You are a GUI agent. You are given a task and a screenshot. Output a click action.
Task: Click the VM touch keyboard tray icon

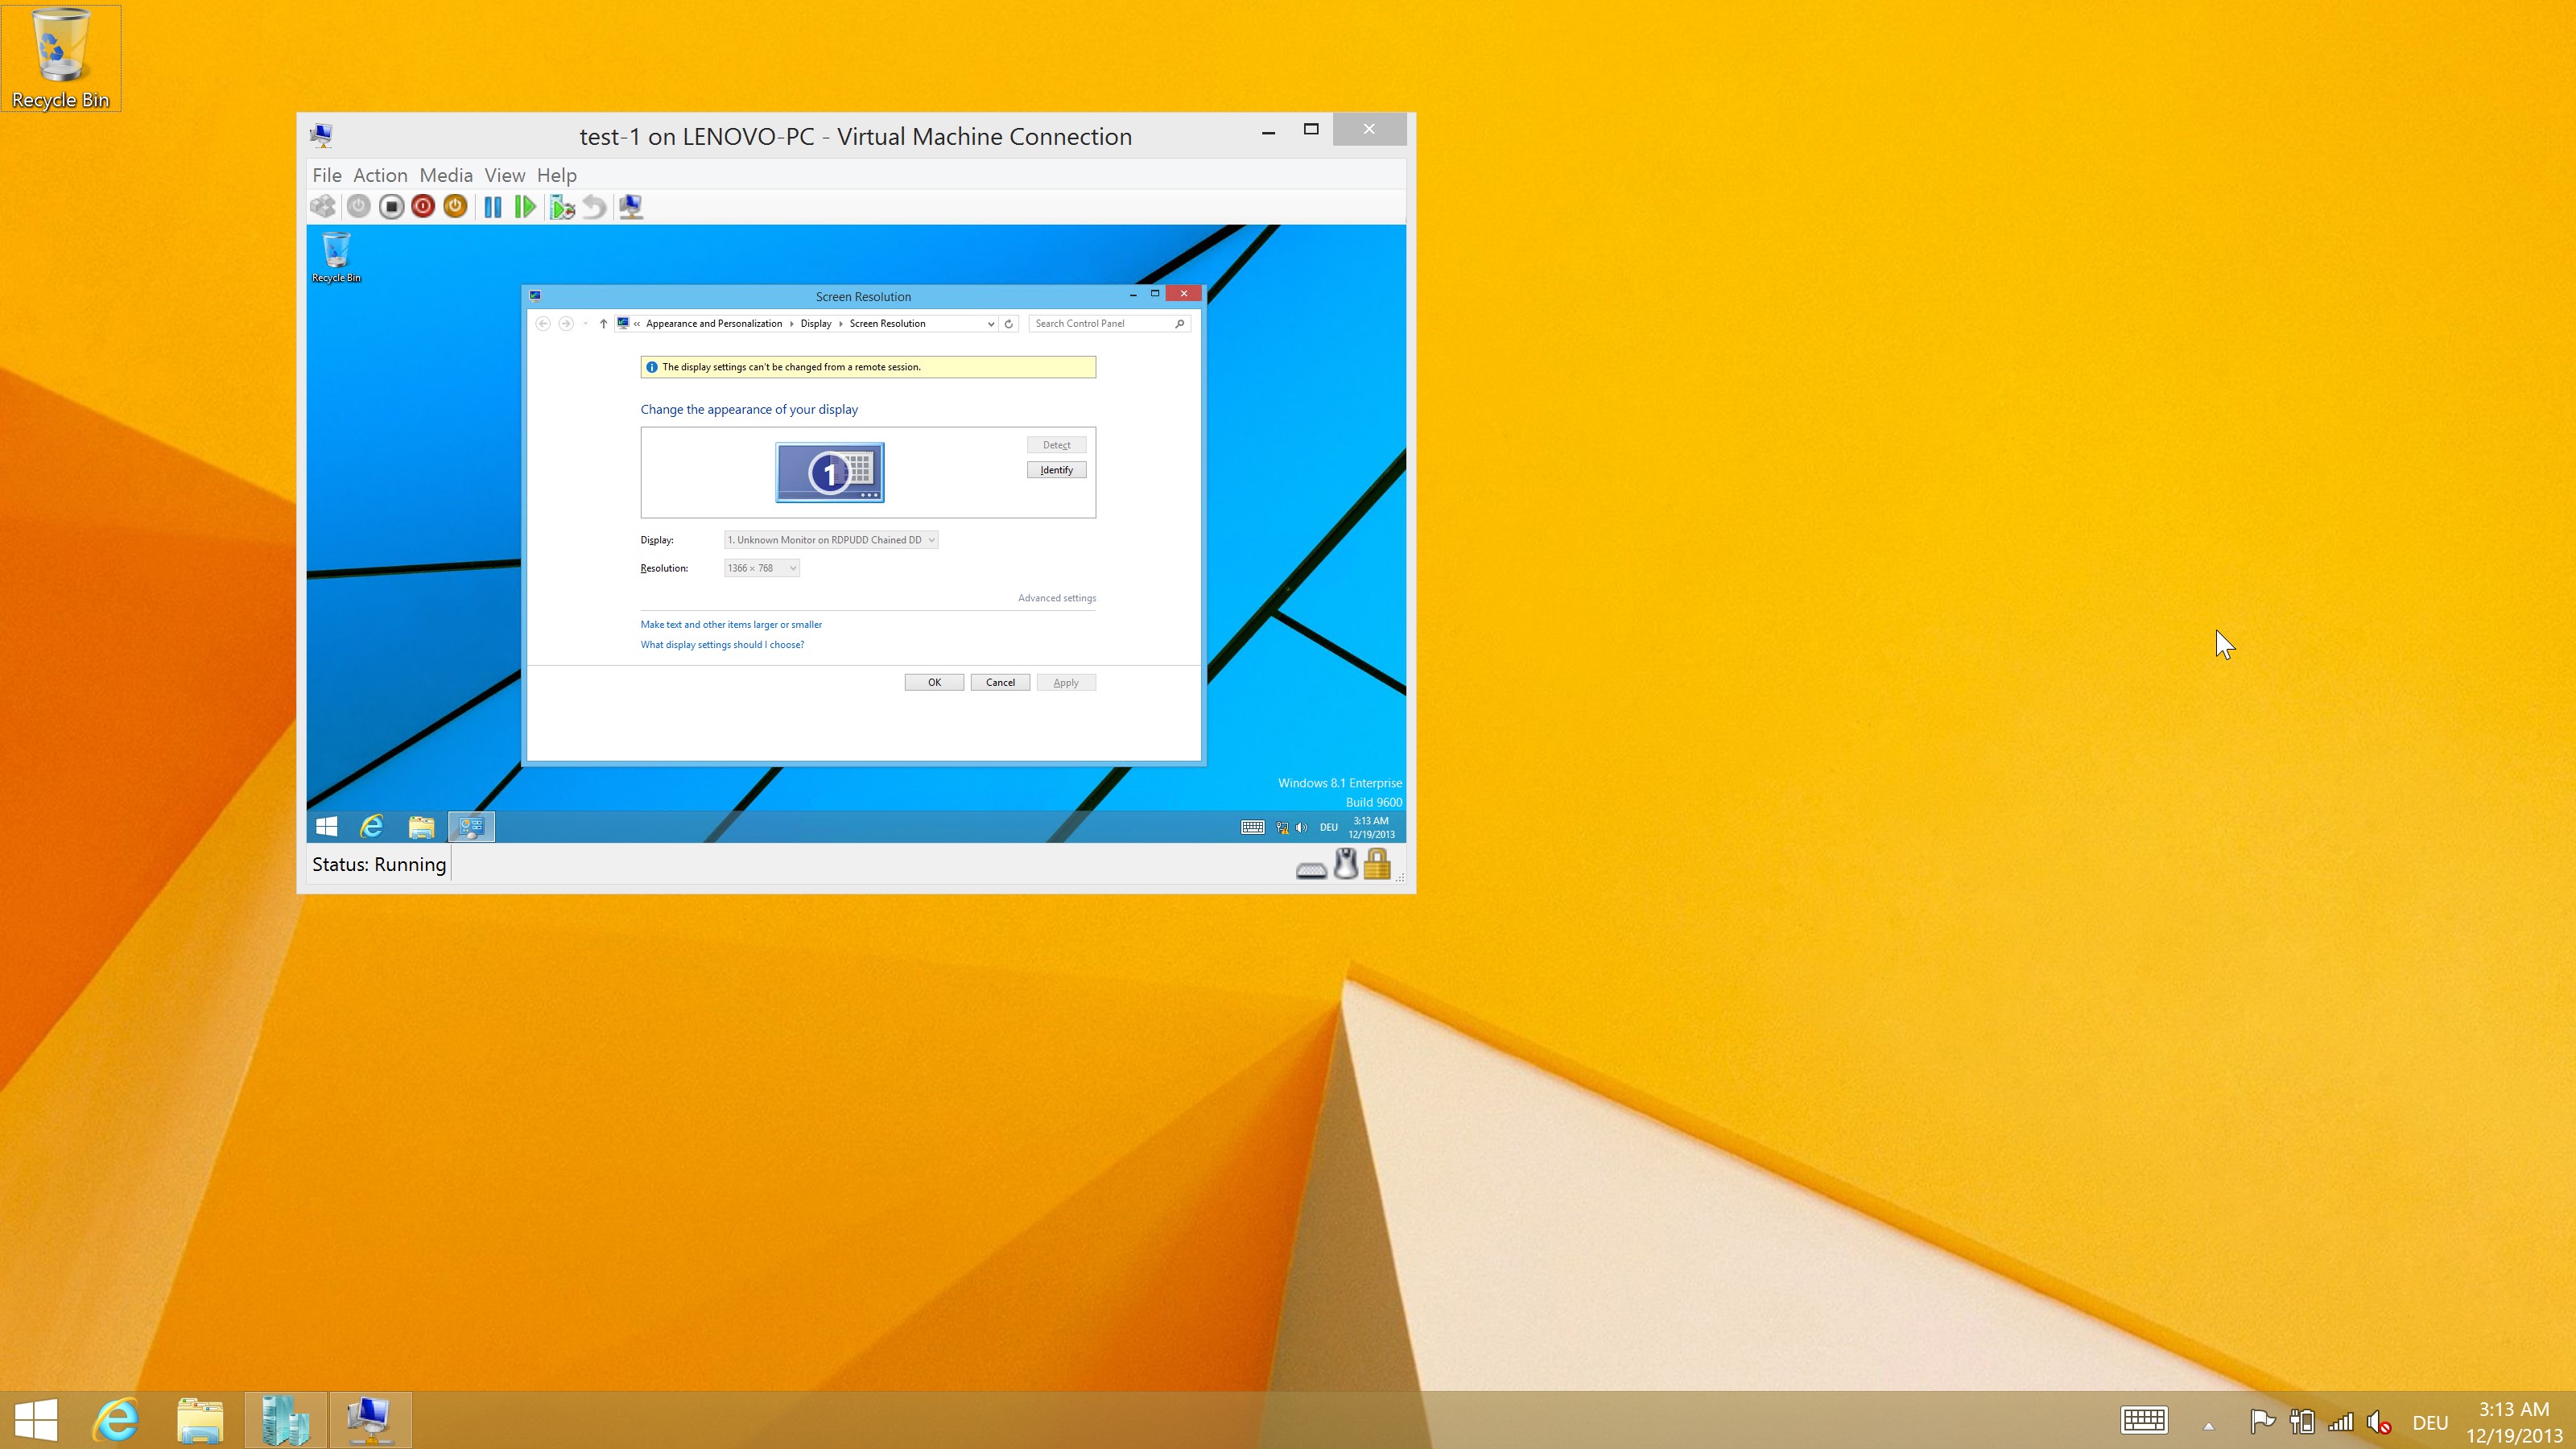tap(1252, 827)
